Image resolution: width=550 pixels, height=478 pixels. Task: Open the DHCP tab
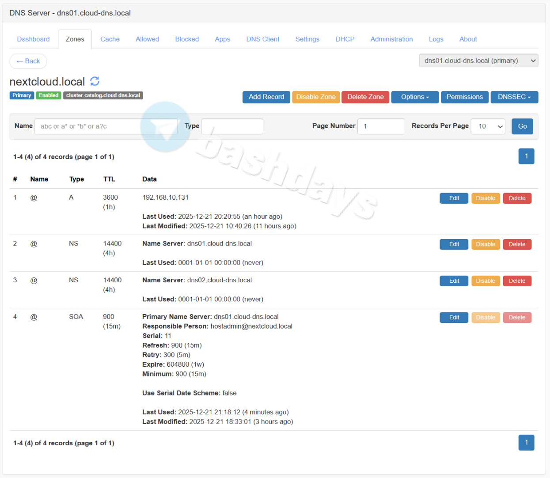point(345,39)
